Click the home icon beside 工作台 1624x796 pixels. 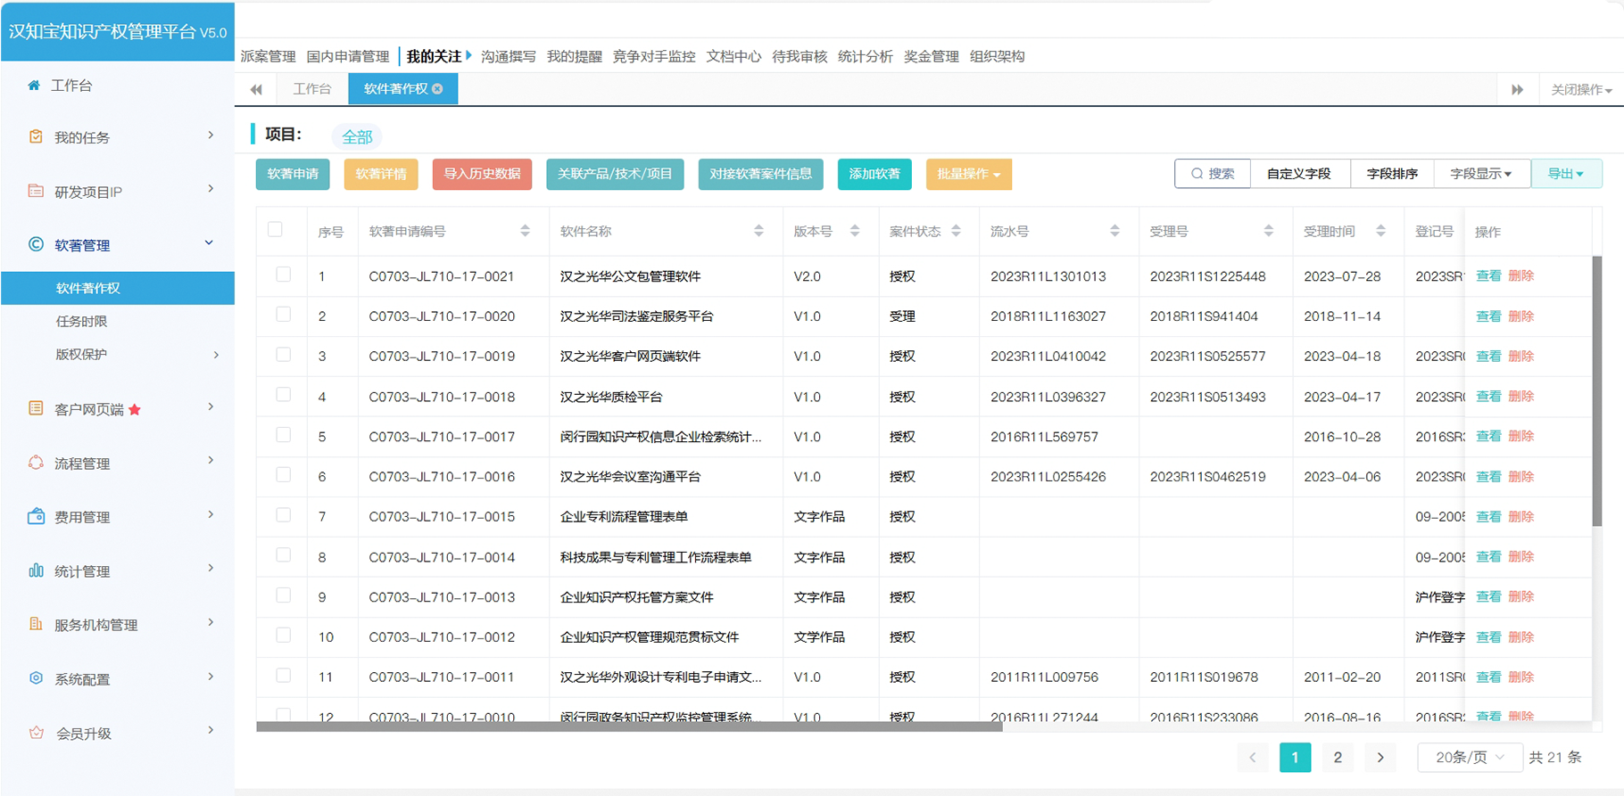coord(34,86)
